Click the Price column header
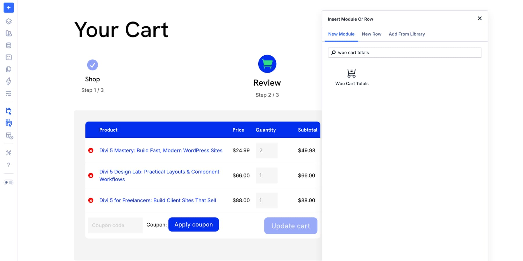The height and width of the screenshot is (261, 523). [x=238, y=130]
